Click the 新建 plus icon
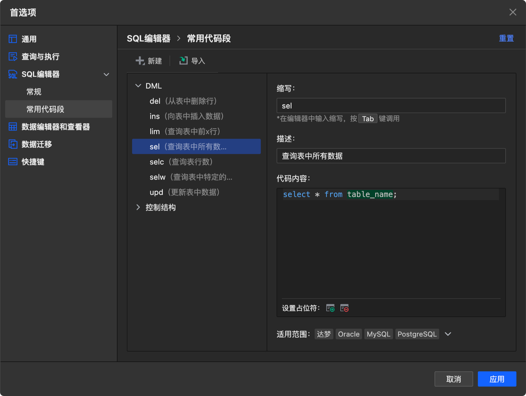 (x=140, y=60)
